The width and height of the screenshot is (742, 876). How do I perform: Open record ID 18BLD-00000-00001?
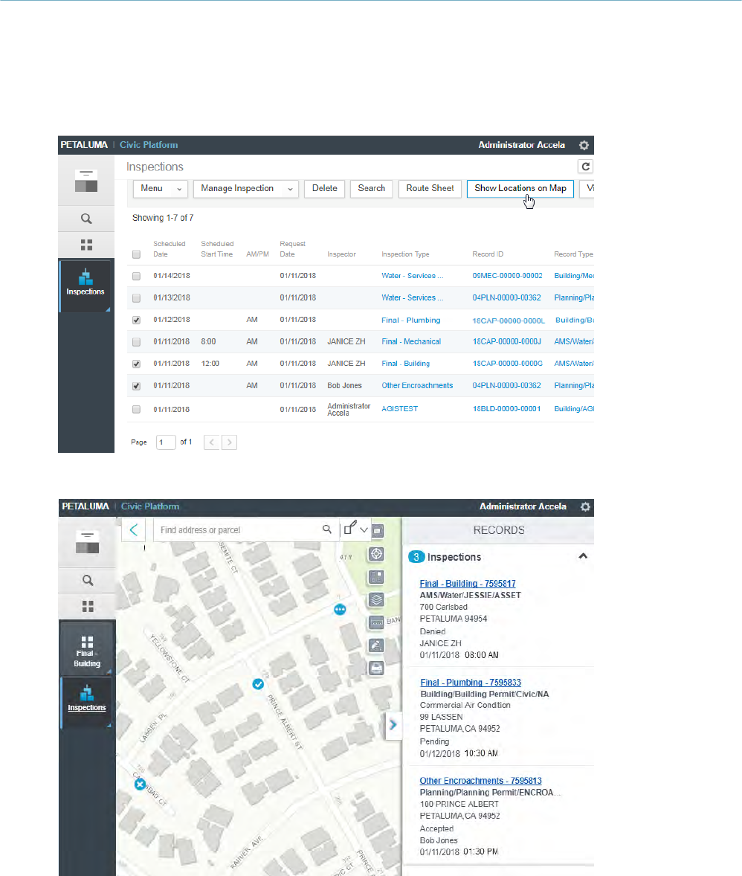point(507,409)
